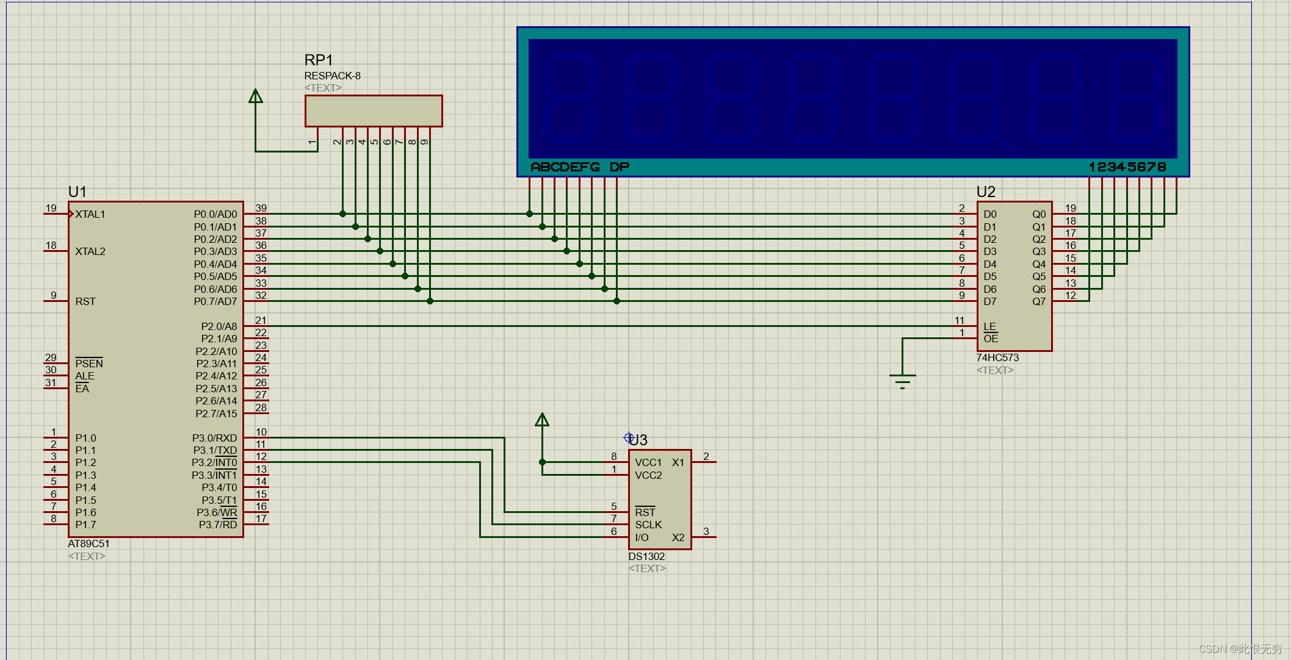Click the RP1 reference label
This screenshot has width=1291, height=660.
pyautogui.click(x=319, y=60)
